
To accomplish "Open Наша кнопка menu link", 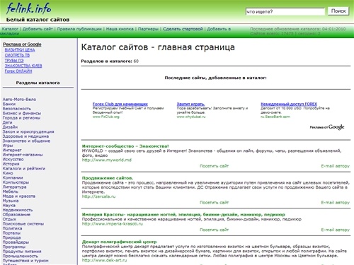I will click(x=120, y=29).
